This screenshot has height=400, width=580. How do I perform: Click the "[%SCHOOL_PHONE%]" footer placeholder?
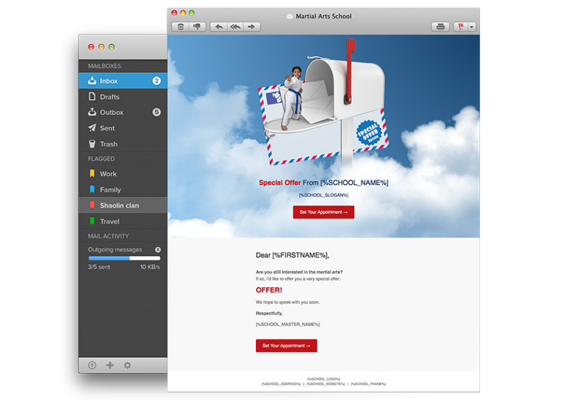369,384
